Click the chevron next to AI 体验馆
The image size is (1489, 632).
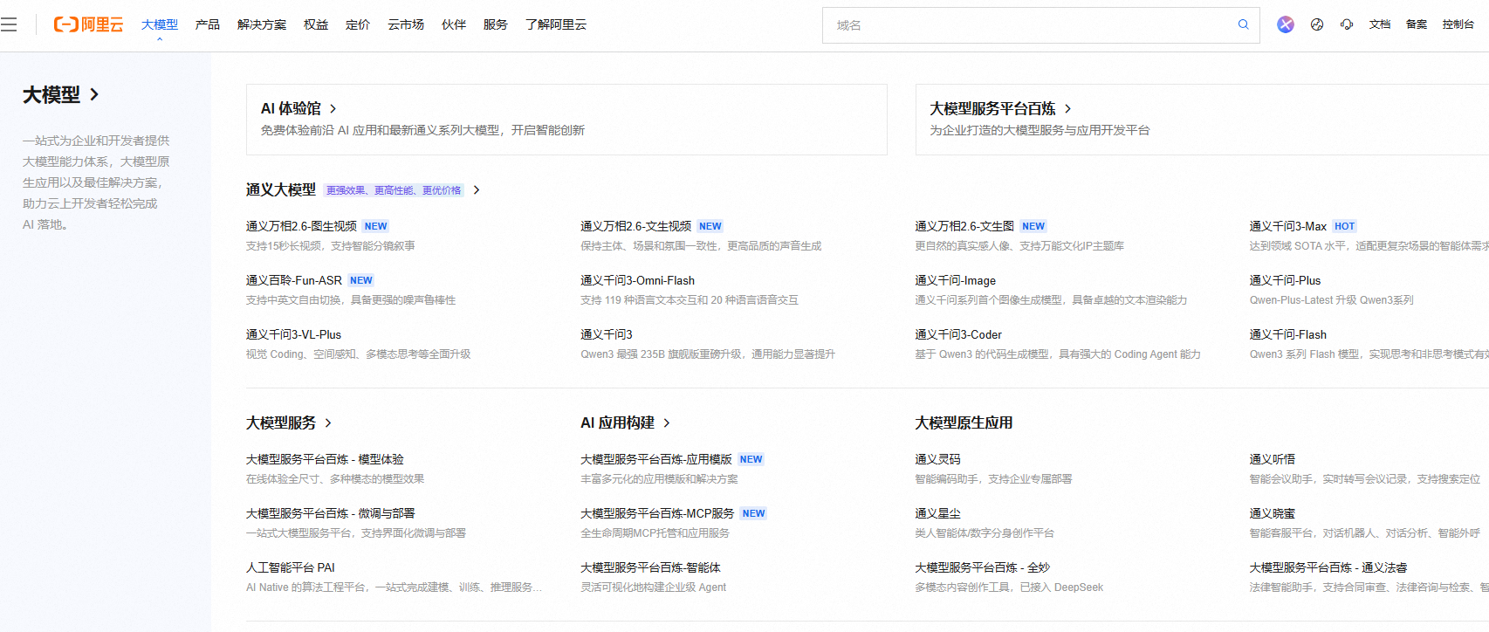[333, 109]
